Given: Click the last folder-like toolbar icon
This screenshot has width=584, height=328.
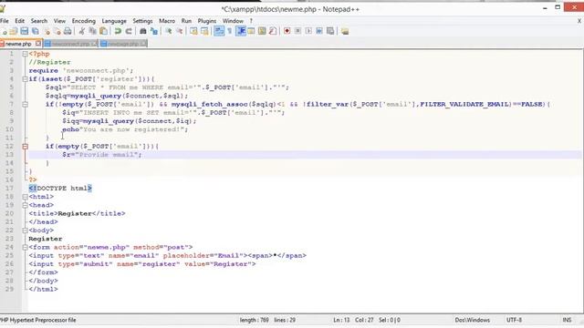Looking at the screenshot, I should coord(345,31).
